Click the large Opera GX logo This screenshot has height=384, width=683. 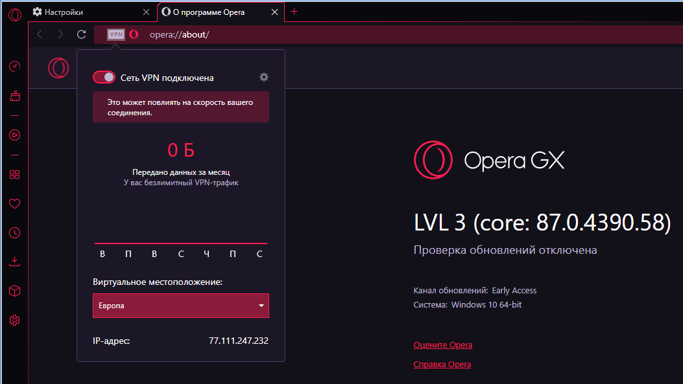point(489,159)
